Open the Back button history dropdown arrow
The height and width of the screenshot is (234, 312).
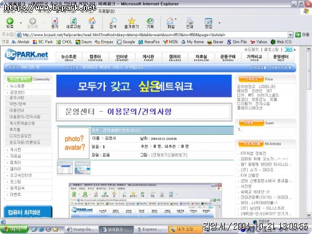coord(21,22)
